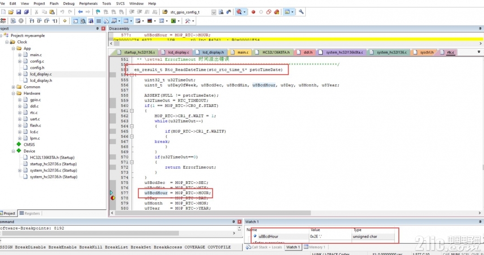This screenshot has width=484, height=255.
Task: Switch to the sysctrl.h editor tab
Action: 424,52
